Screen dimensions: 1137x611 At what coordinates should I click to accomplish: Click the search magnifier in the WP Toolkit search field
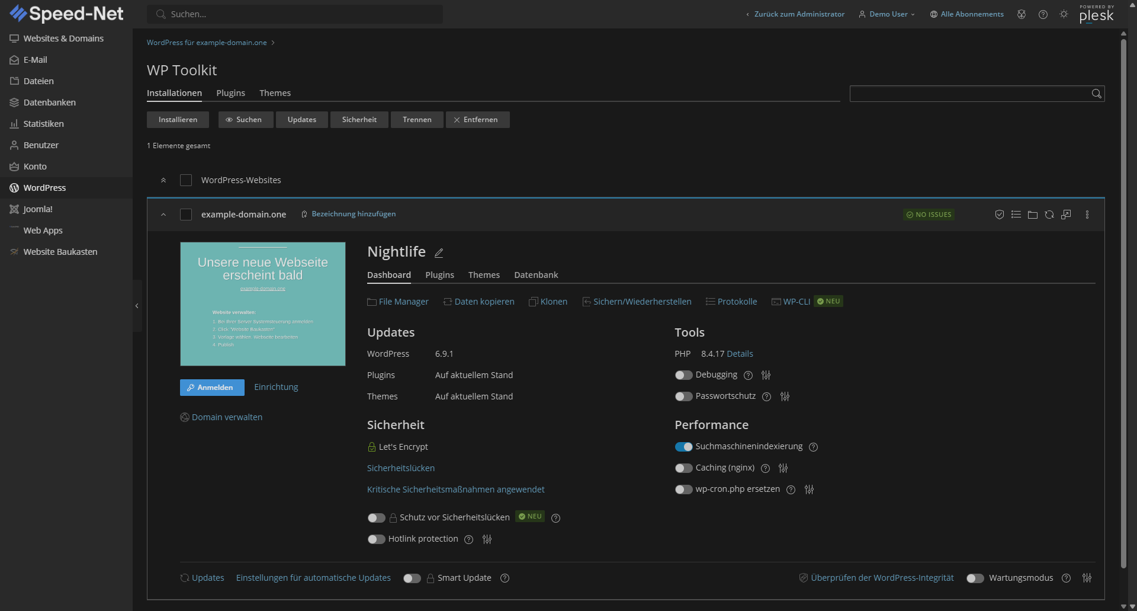1096,93
